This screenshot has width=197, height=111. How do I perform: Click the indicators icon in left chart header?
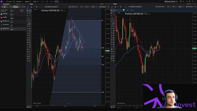point(86,7)
